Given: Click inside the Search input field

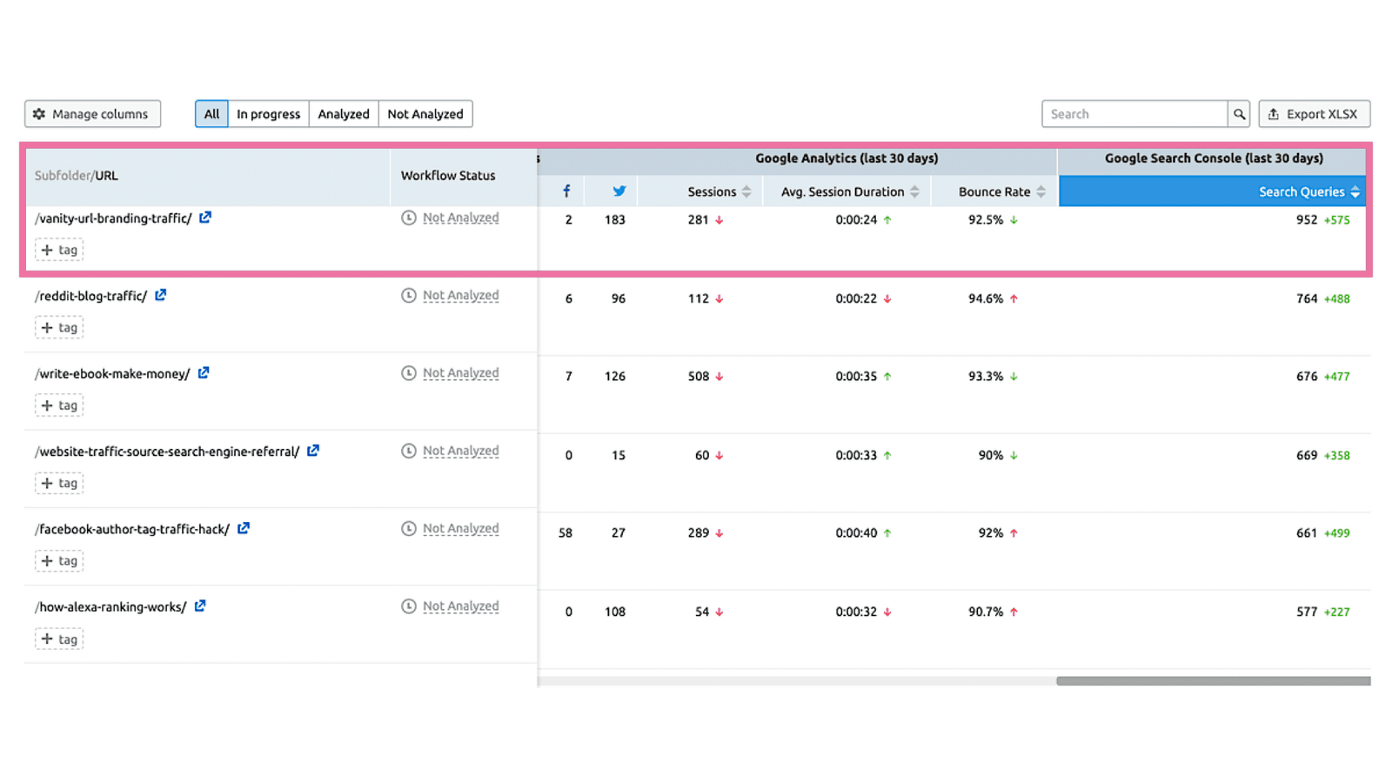Looking at the screenshot, I should point(1131,113).
